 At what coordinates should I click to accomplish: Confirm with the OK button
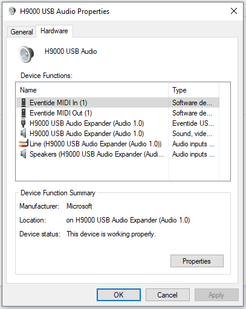tap(118, 295)
